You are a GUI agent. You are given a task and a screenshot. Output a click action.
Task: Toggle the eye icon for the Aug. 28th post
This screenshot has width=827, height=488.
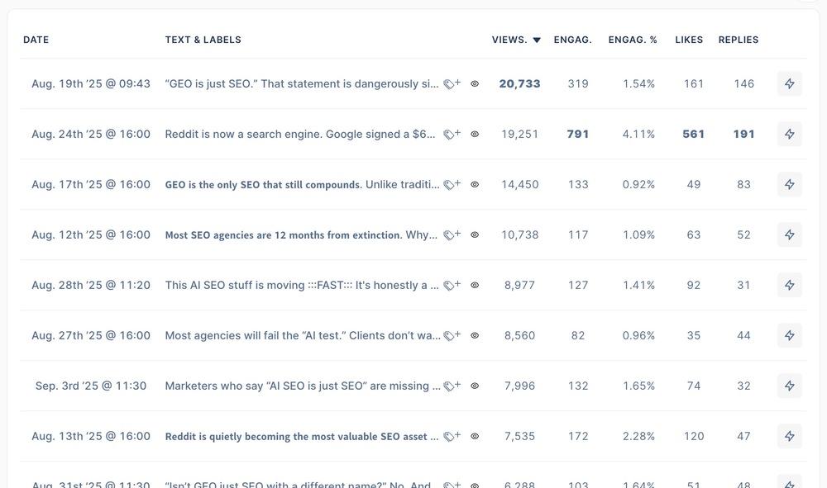pos(475,286)
